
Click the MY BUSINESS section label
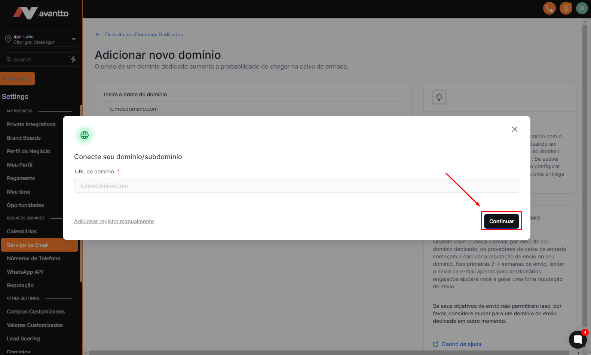pos(19,111)
